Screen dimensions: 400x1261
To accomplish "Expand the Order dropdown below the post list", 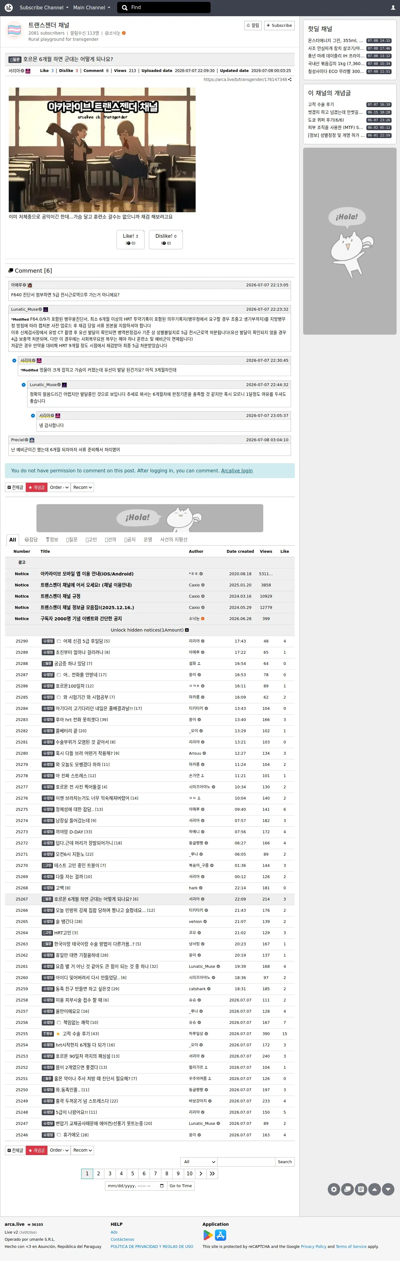I will click(59, 1150).
